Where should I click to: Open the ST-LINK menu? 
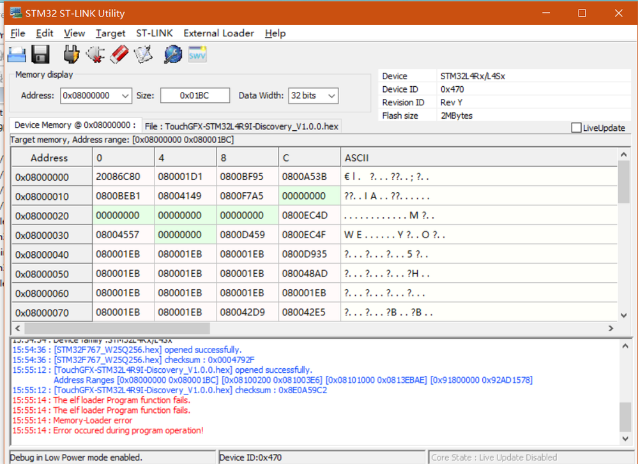point(154,33)
